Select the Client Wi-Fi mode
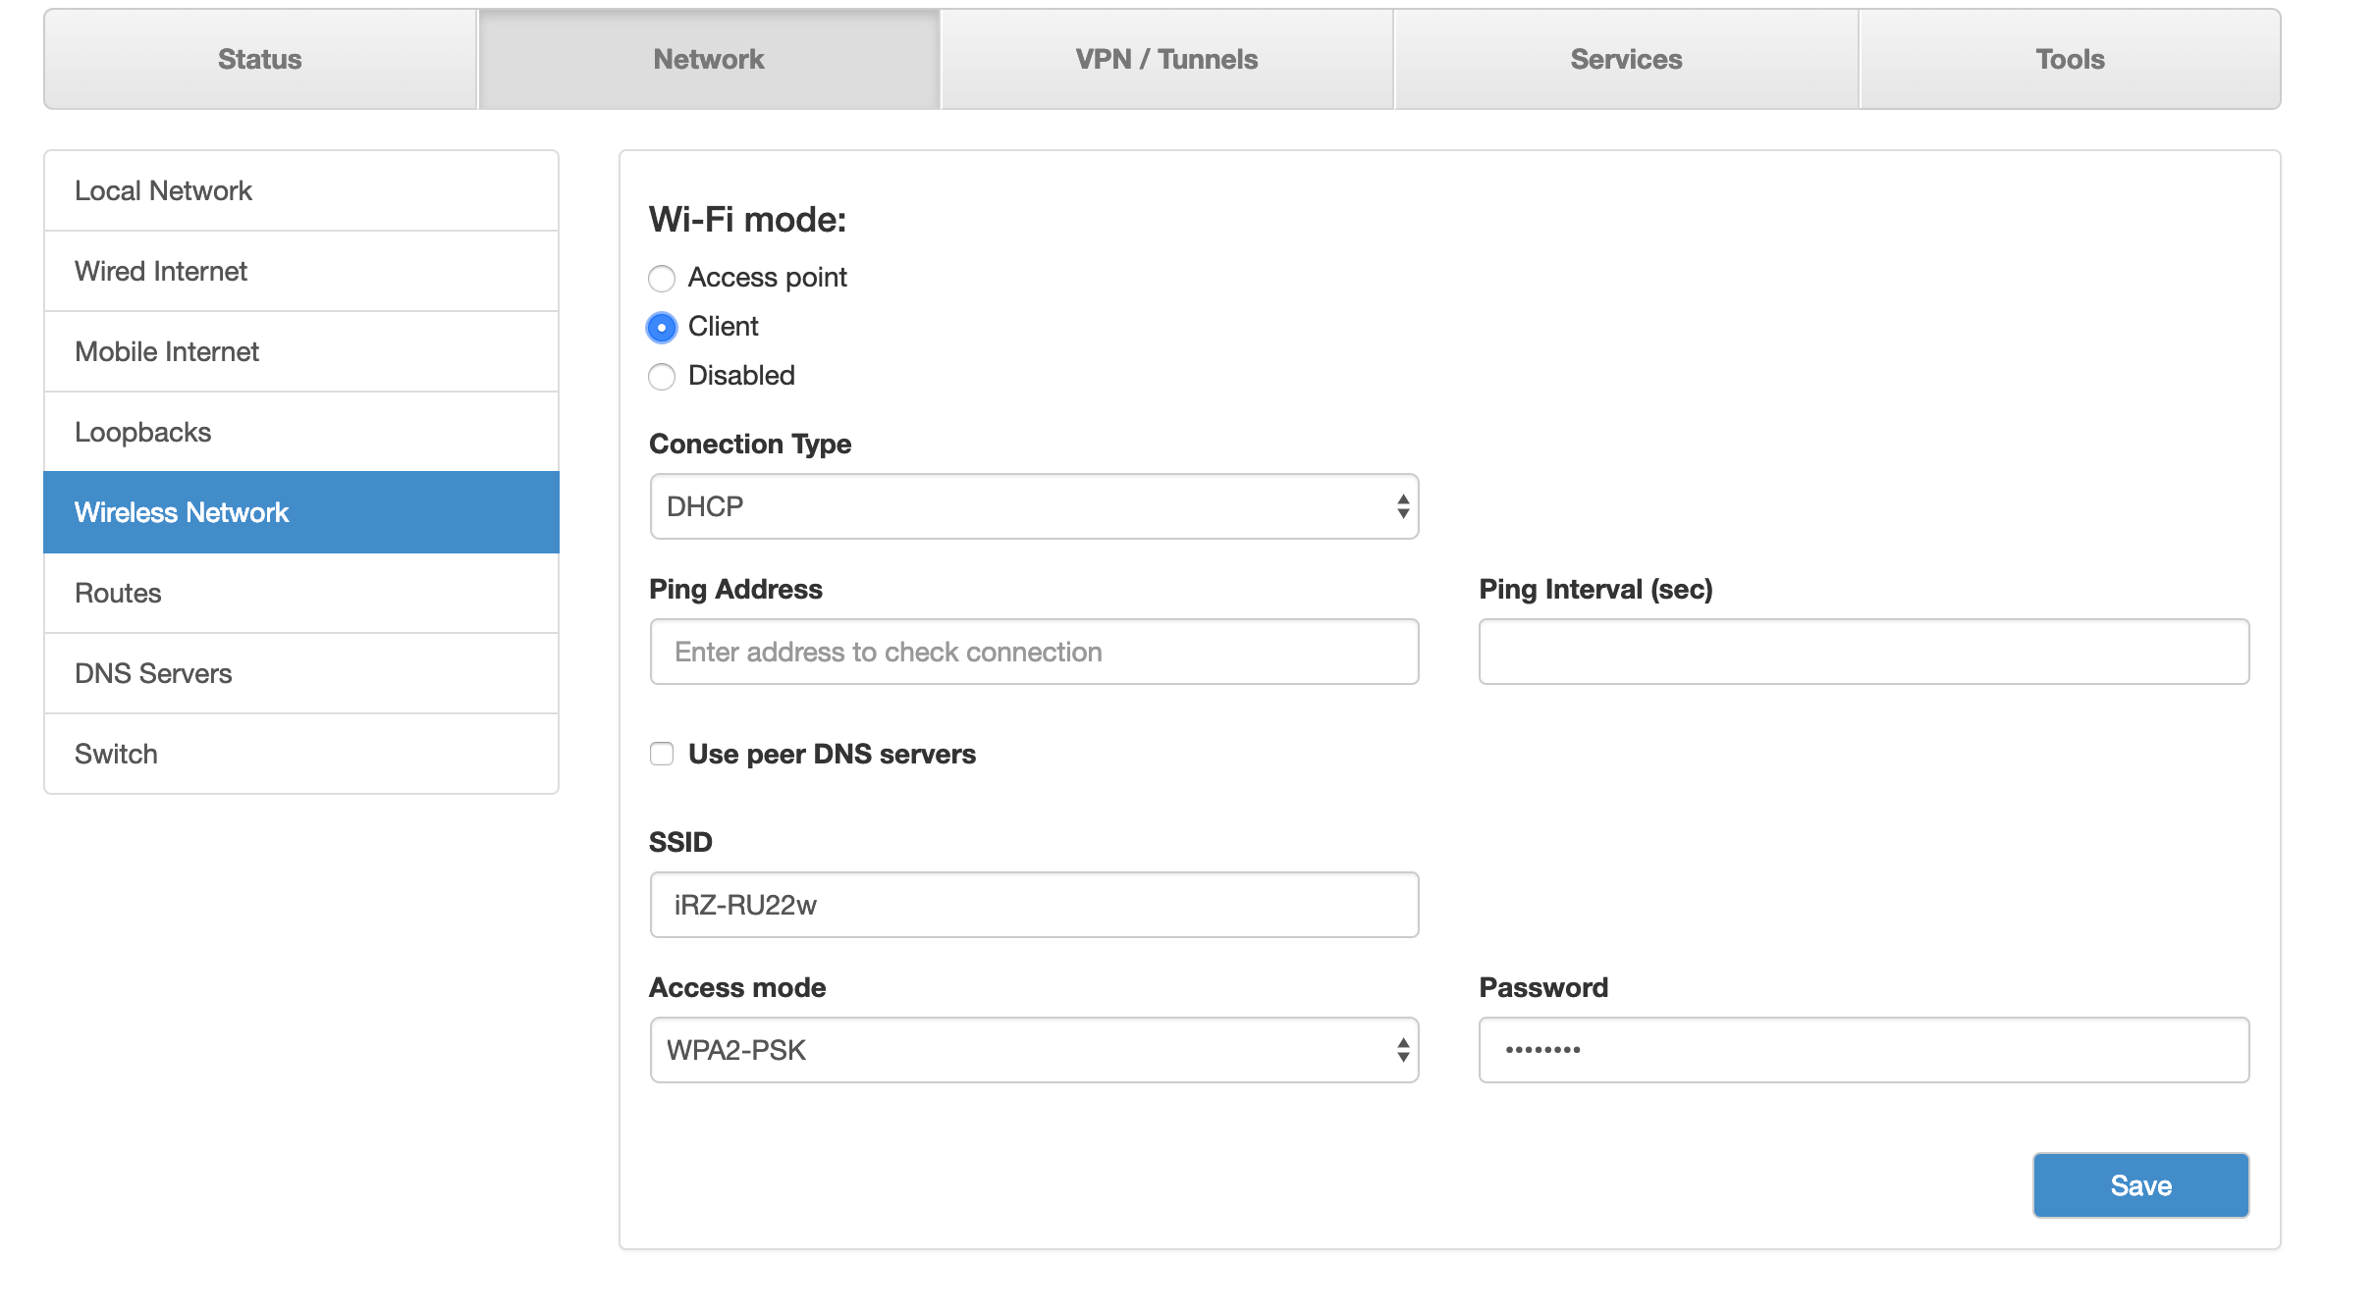The image size is (2378, 1311). tap(662, 328)
